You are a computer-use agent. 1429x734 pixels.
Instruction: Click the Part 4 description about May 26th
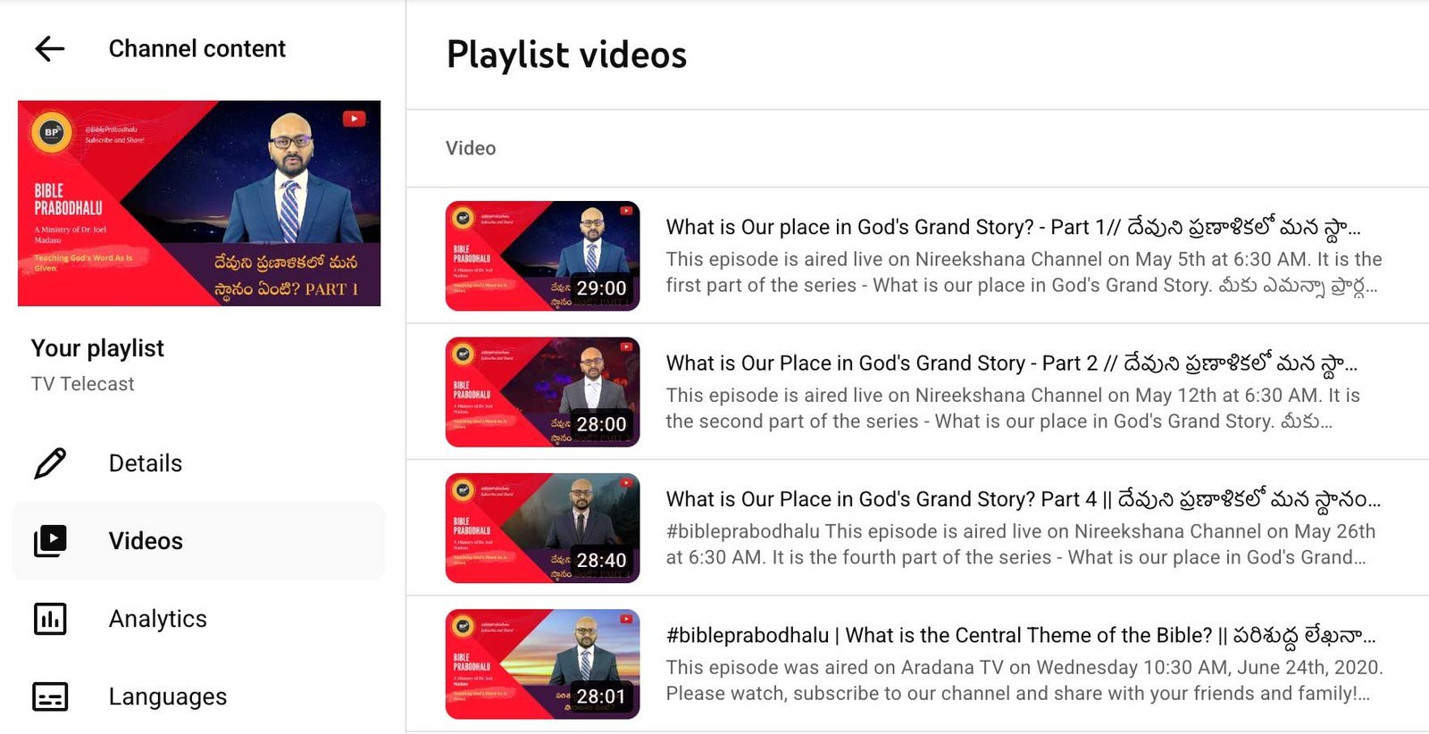1021,544
